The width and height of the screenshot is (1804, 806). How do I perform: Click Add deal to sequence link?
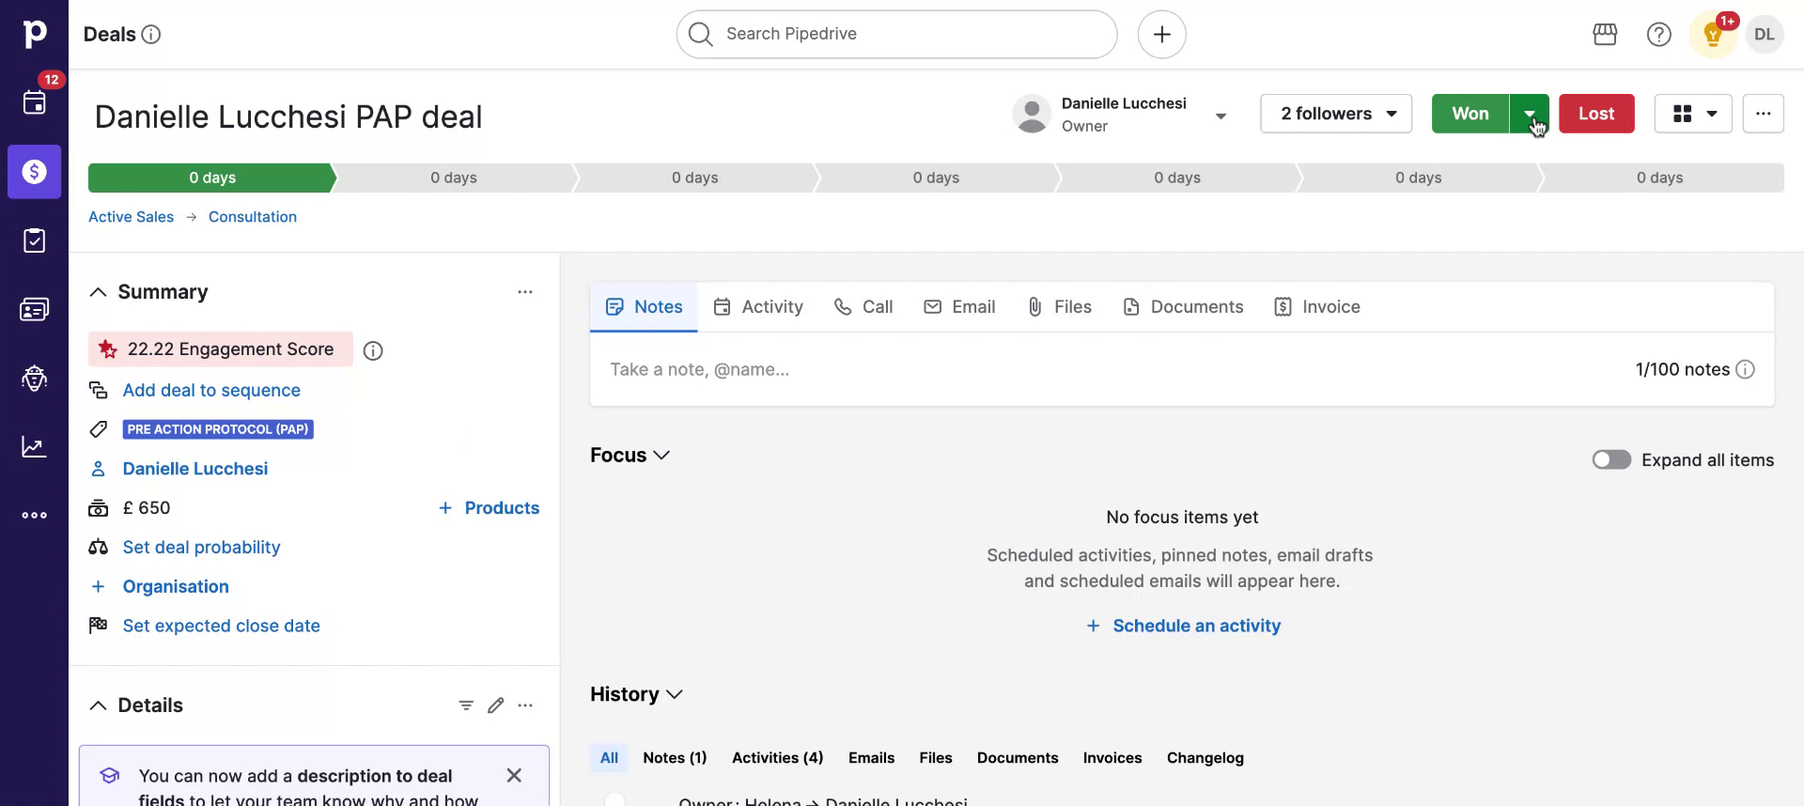(x=211, y=390)
